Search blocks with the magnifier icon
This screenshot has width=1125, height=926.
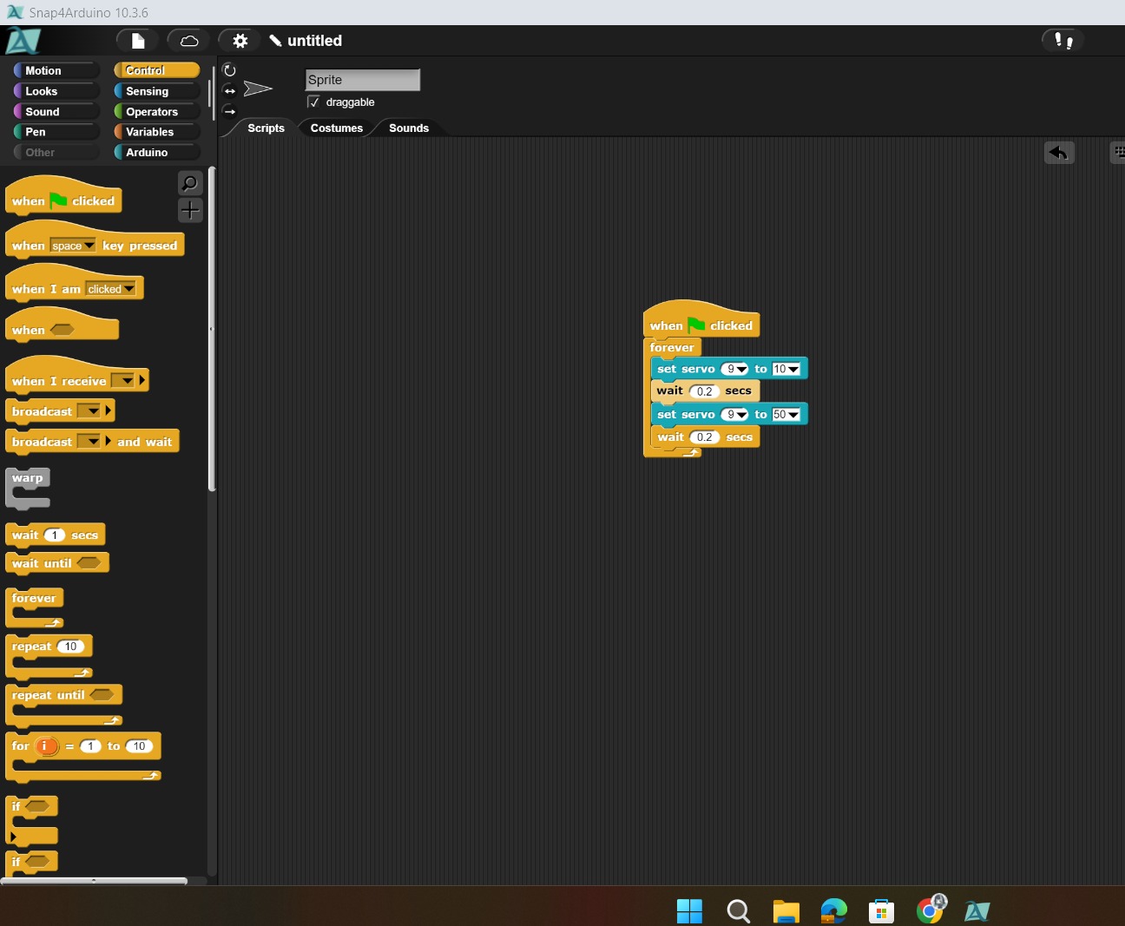click(190, 183)
